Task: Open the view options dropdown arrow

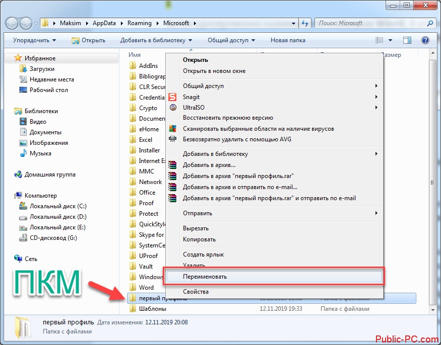Action: click(x=390, y=40)
